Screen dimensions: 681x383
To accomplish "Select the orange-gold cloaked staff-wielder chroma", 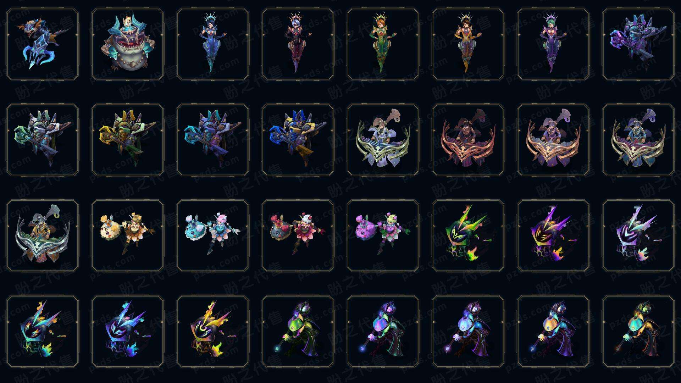I will point(638,331).
